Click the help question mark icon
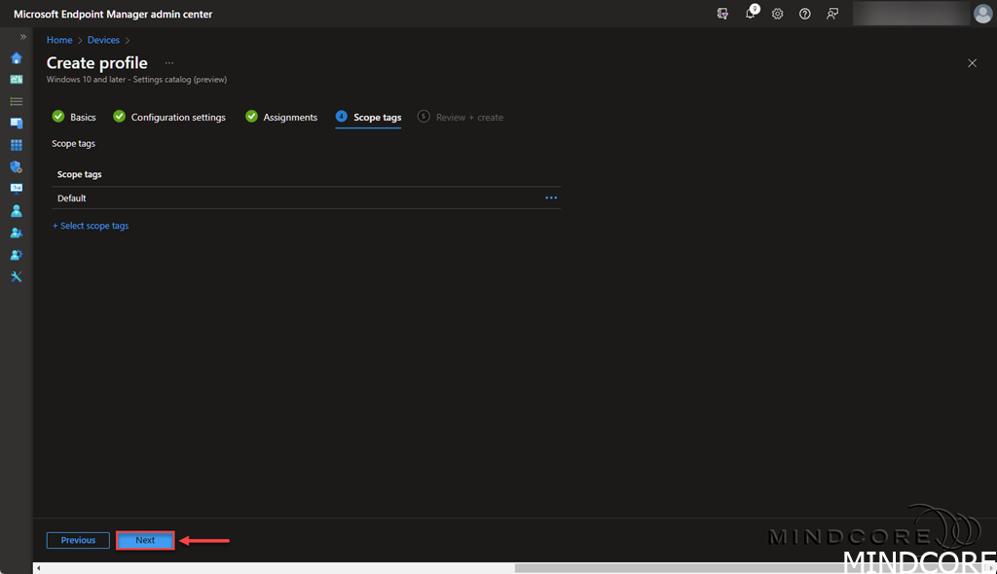This screenshot has height=574, width=997. [805, 14]
